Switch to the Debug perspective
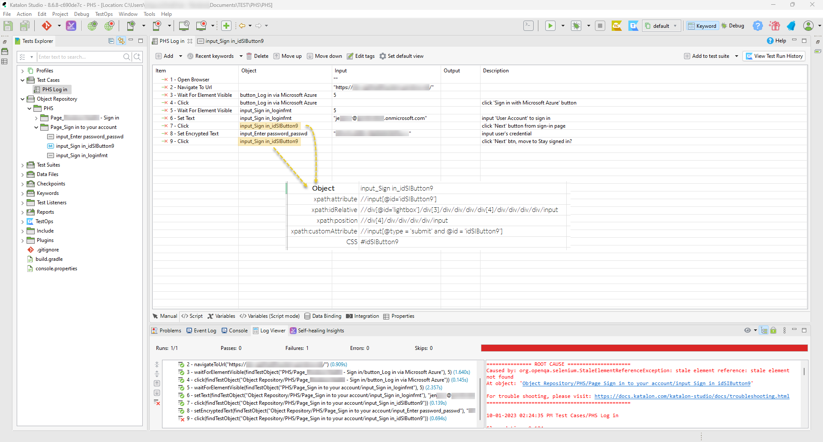Image resolution: width=823 pixels, height=442 pixels. click(x=733, y=26)
